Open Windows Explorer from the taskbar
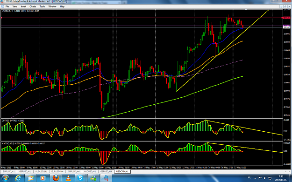 tap(30, 178)
